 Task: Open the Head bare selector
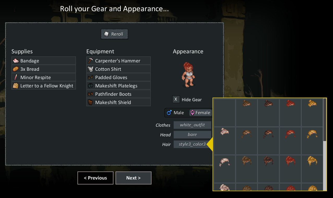click(192, 135)
